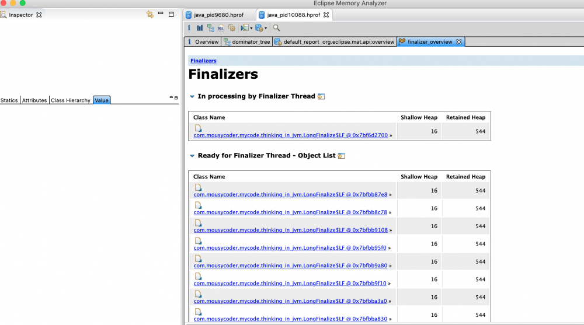The height and width of the screenshot is (325, 584).
Task: Click object icon above 0x7bfbb8c78 entry
Action: [198, 205]
